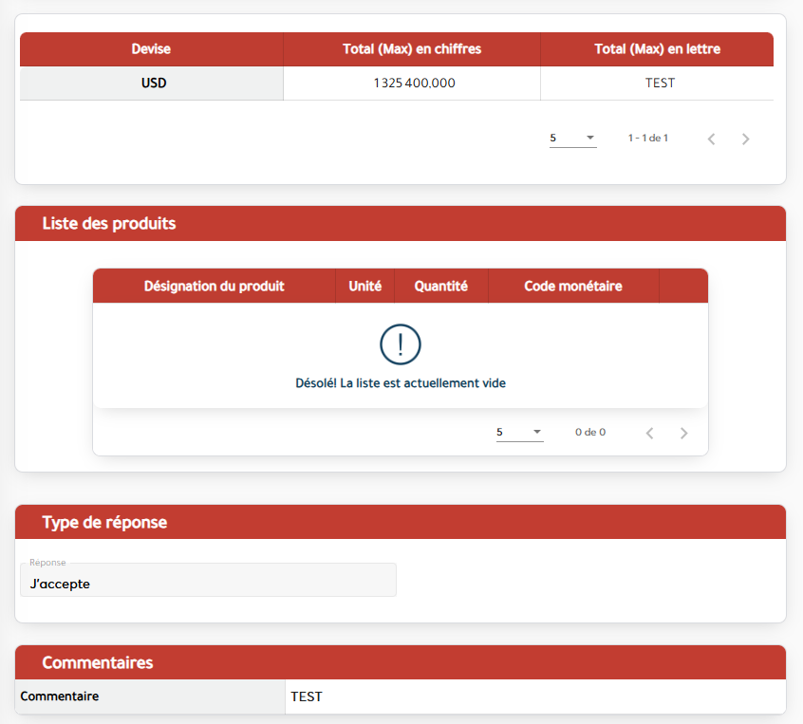Click the exclamation icon in empty list

pos(400,343)
